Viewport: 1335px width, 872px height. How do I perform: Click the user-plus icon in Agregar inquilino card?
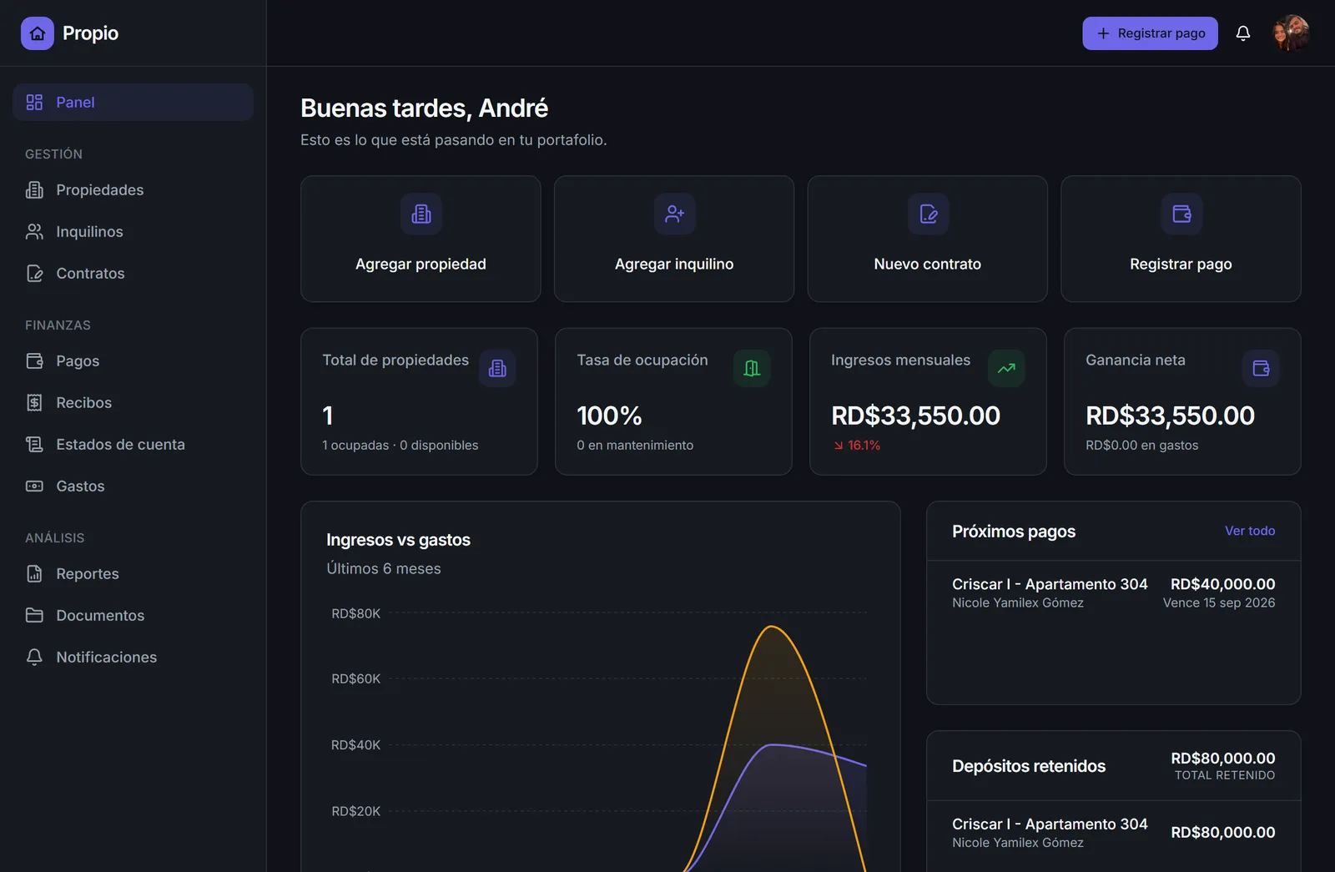675,214
